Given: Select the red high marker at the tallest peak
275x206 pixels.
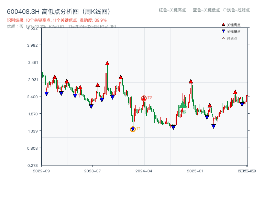Looking at the screenshot, I should pyautogui.click(x=107, y=63).
